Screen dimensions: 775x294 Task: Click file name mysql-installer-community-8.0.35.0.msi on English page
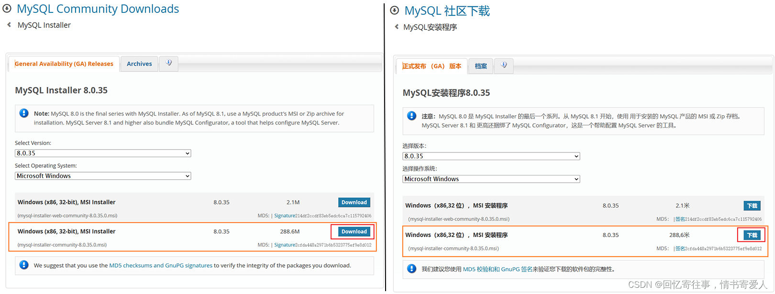(62, 245)
